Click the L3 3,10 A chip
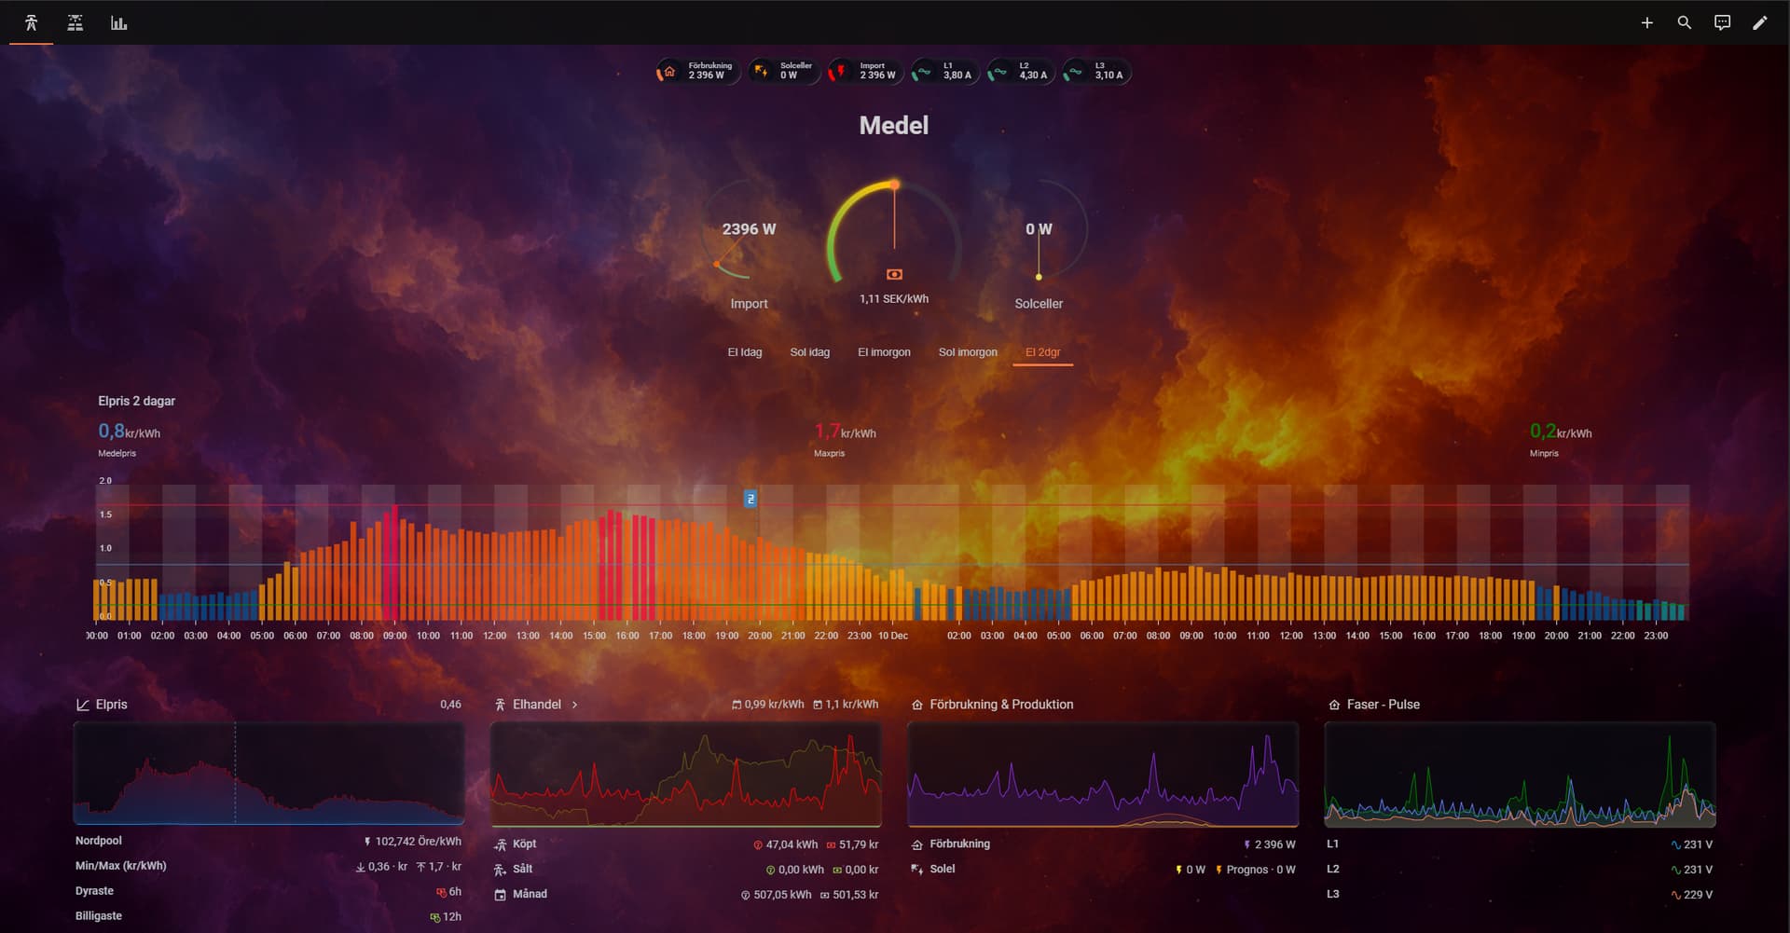The height and width of the screenshot is (933, 1790). tap(1097, 71)
